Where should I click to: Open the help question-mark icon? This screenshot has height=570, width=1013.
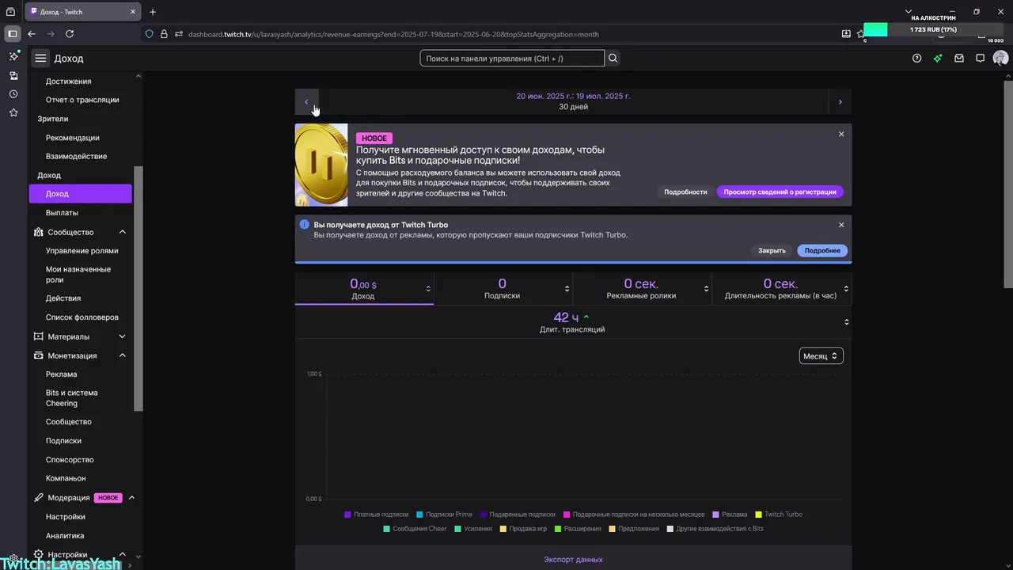[916, 58]
